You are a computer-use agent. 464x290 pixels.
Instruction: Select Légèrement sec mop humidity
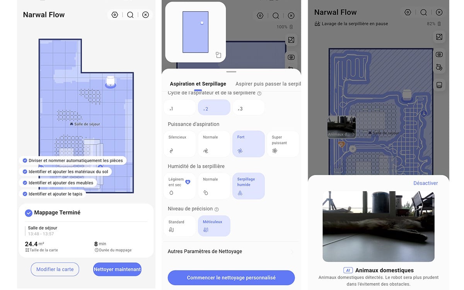(x=180, y=186)
